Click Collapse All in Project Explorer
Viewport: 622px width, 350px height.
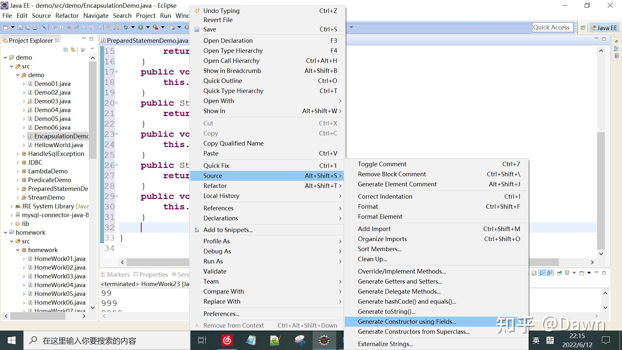pyautogui.click(x=66, y=50)
